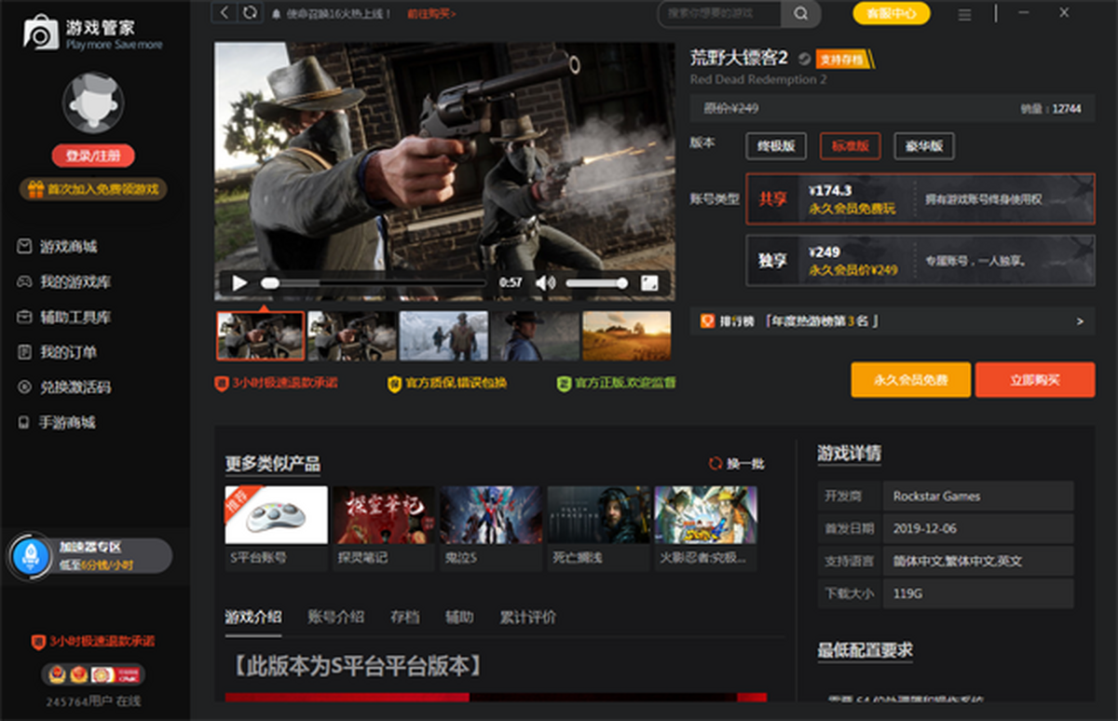Adjust the video volume slider
This screenshot has height=721, width=1118.
pyautogui.click(x=596, y=283)
